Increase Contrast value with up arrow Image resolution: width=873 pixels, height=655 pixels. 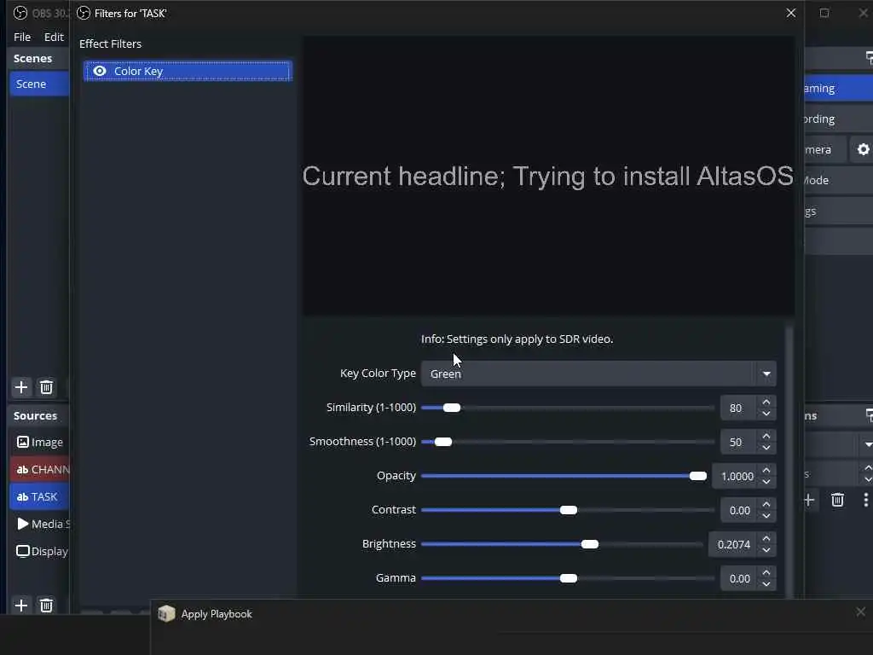click(x=766, y=504)
